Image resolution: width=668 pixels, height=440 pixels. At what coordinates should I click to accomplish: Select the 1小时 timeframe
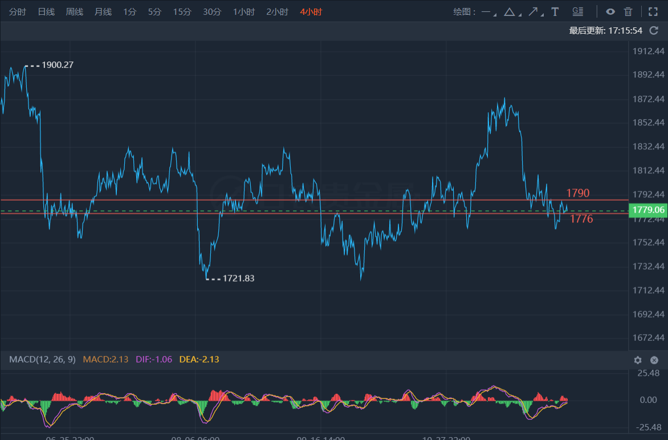pyautogui.click(x=244, y=12)
